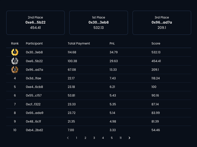Open the 3rd Place card 0x96...ad7a
197x147 pixels.
162,22
